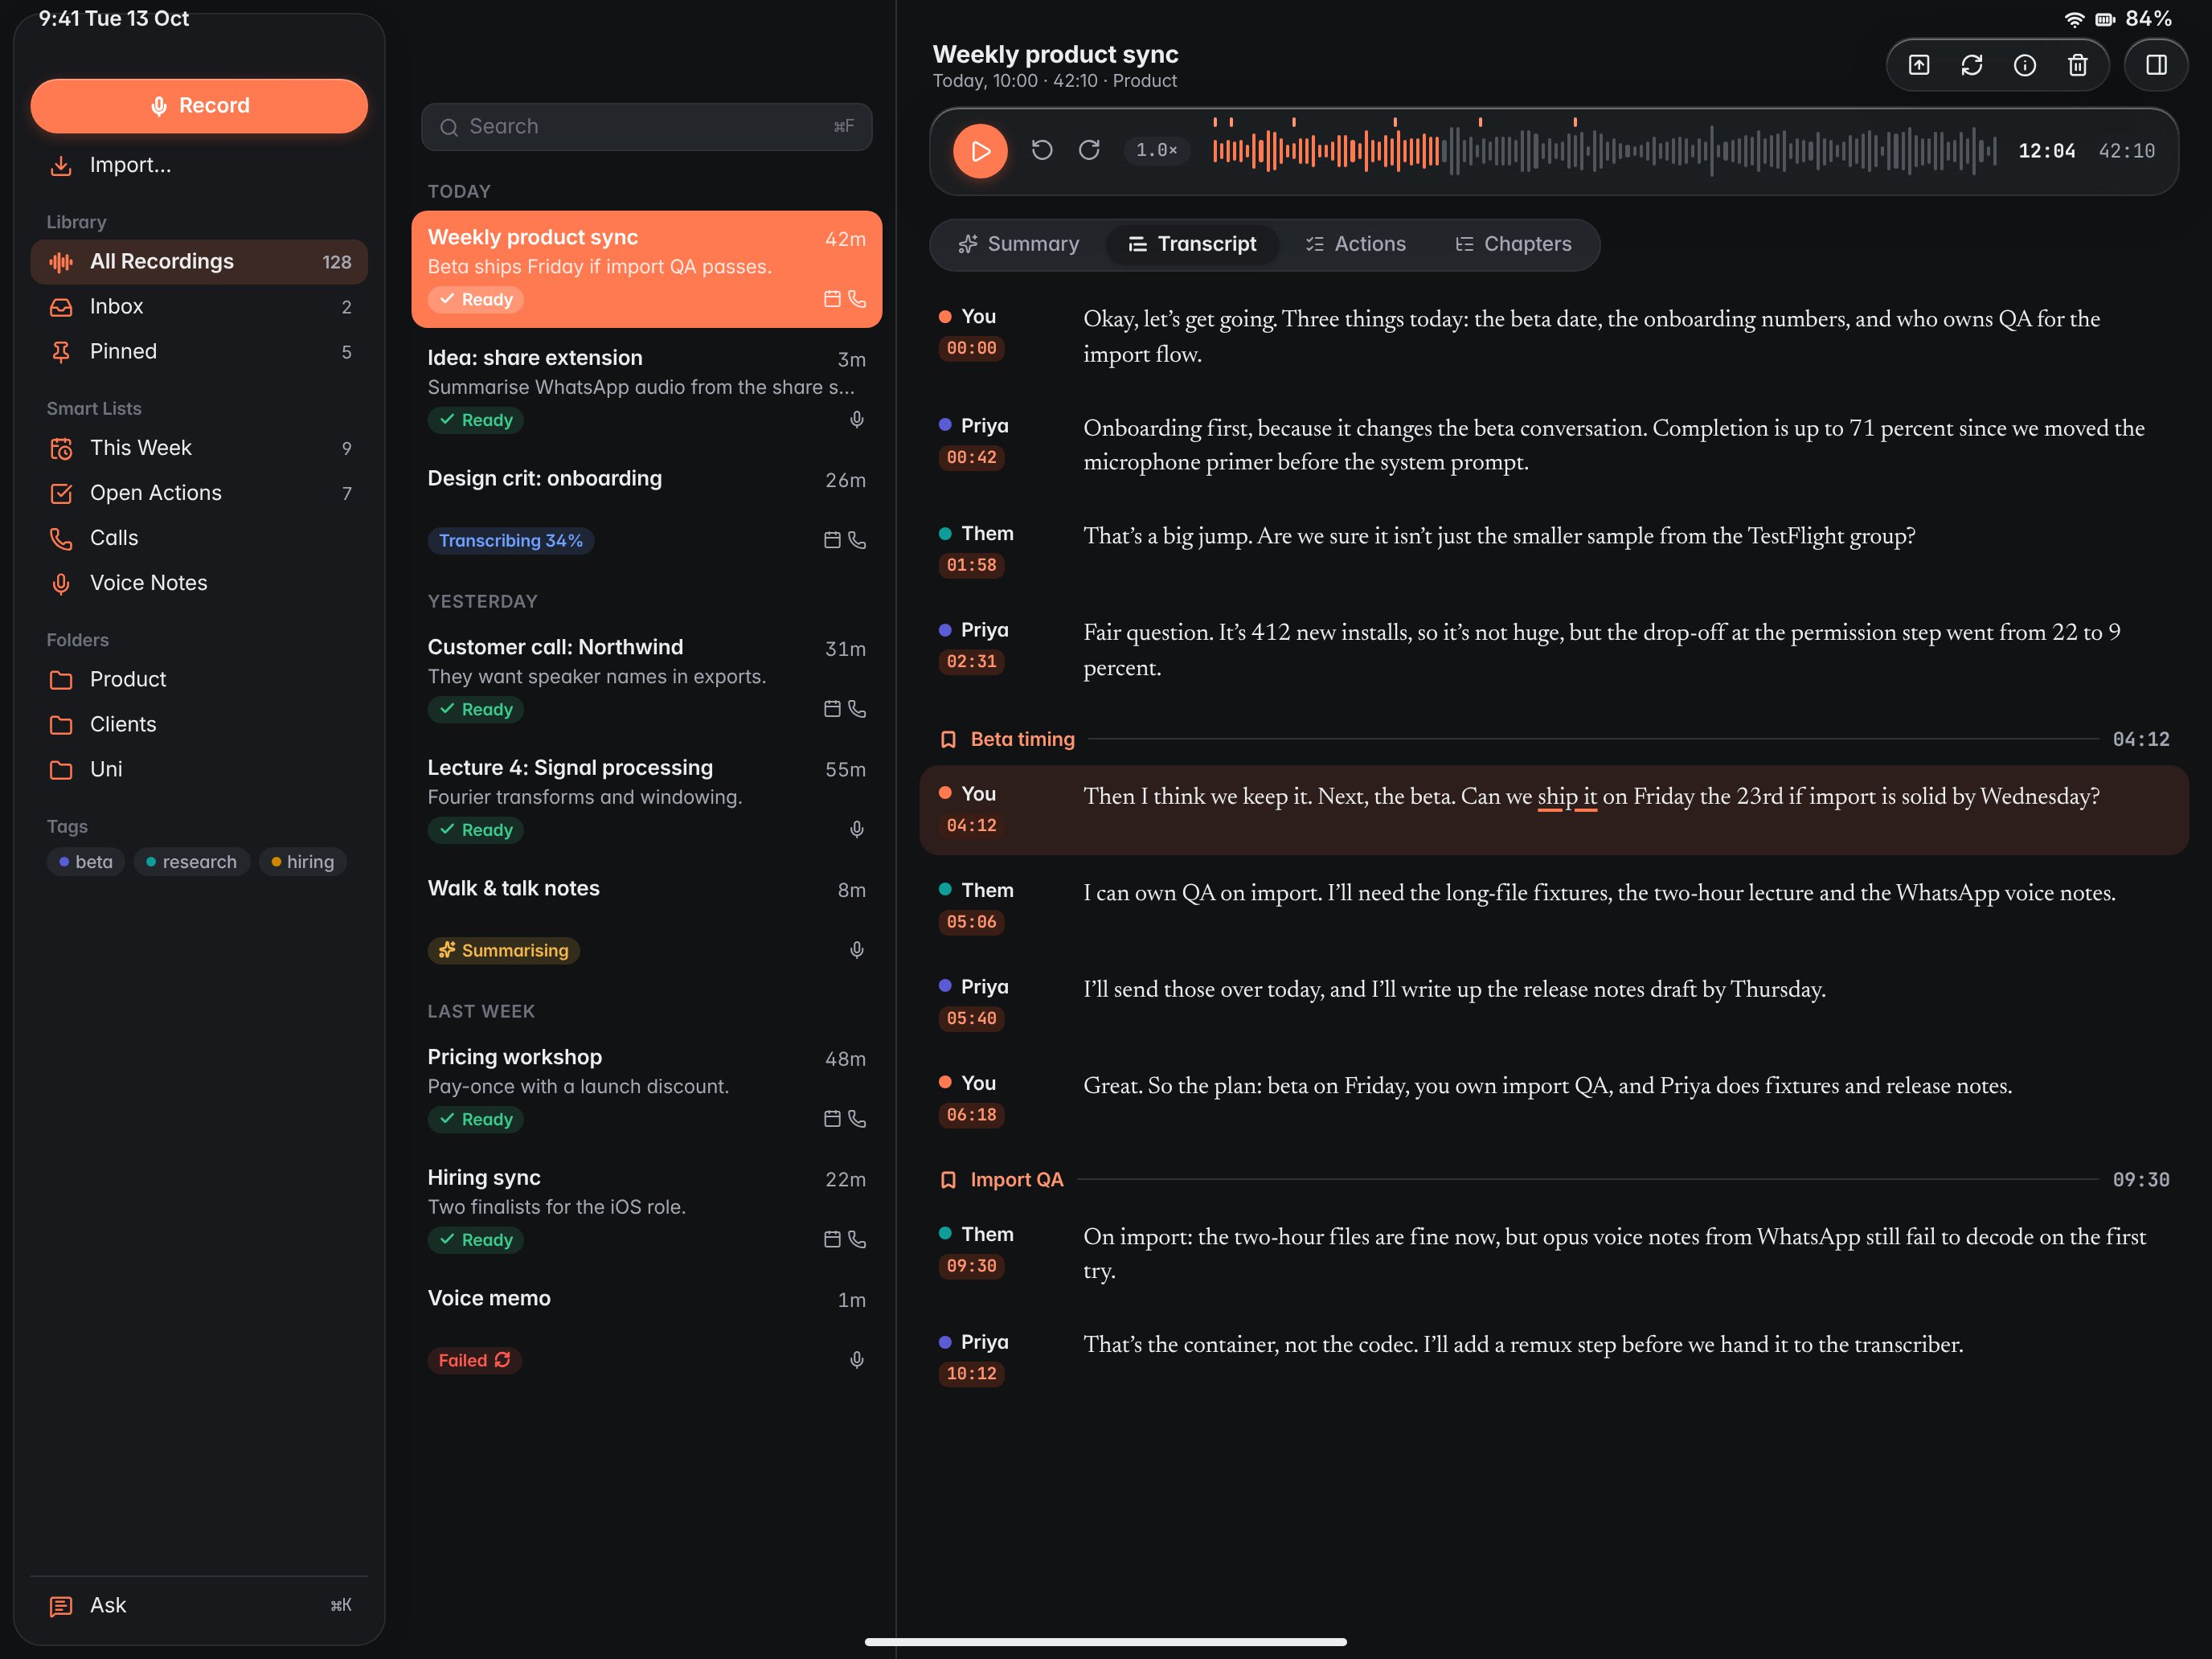Screen dimensions: 2212x1659
Task: Select the Weekly product sync recording
Action: click(646, 269)
